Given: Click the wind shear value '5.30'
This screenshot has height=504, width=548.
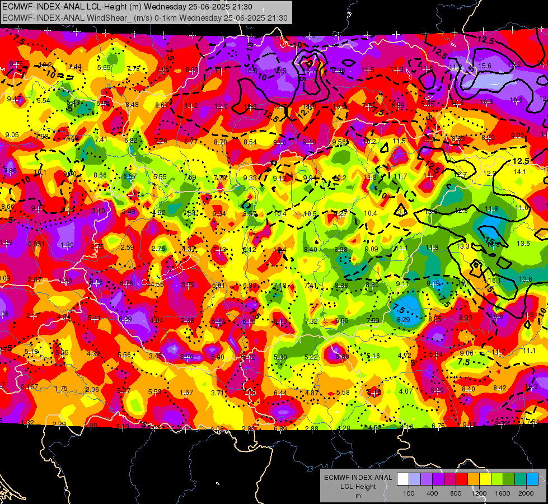Looking at the screenshot, I should point(280,357).
